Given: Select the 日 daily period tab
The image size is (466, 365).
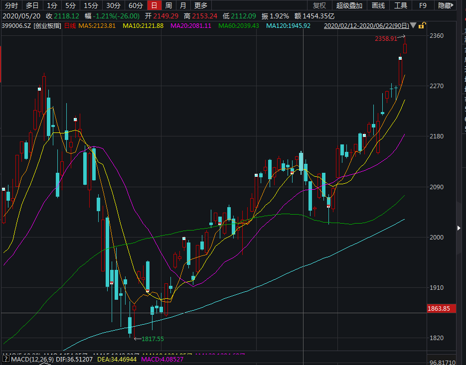Looking at the screenshot, I should (154, 5).
